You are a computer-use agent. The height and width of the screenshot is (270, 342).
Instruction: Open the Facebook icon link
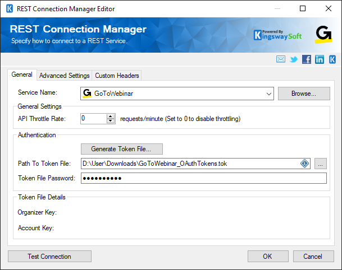[307, 59]
